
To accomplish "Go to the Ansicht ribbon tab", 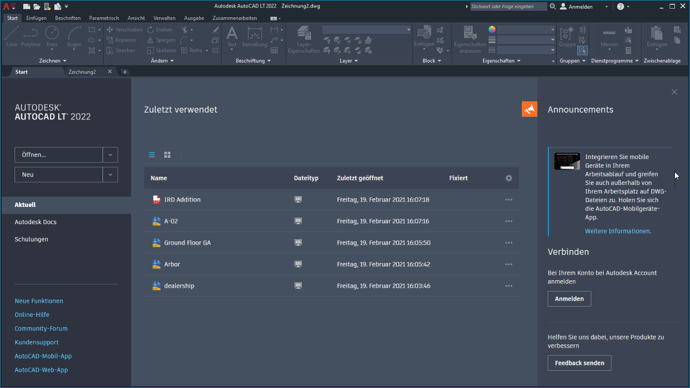I will tap(136, 18).
